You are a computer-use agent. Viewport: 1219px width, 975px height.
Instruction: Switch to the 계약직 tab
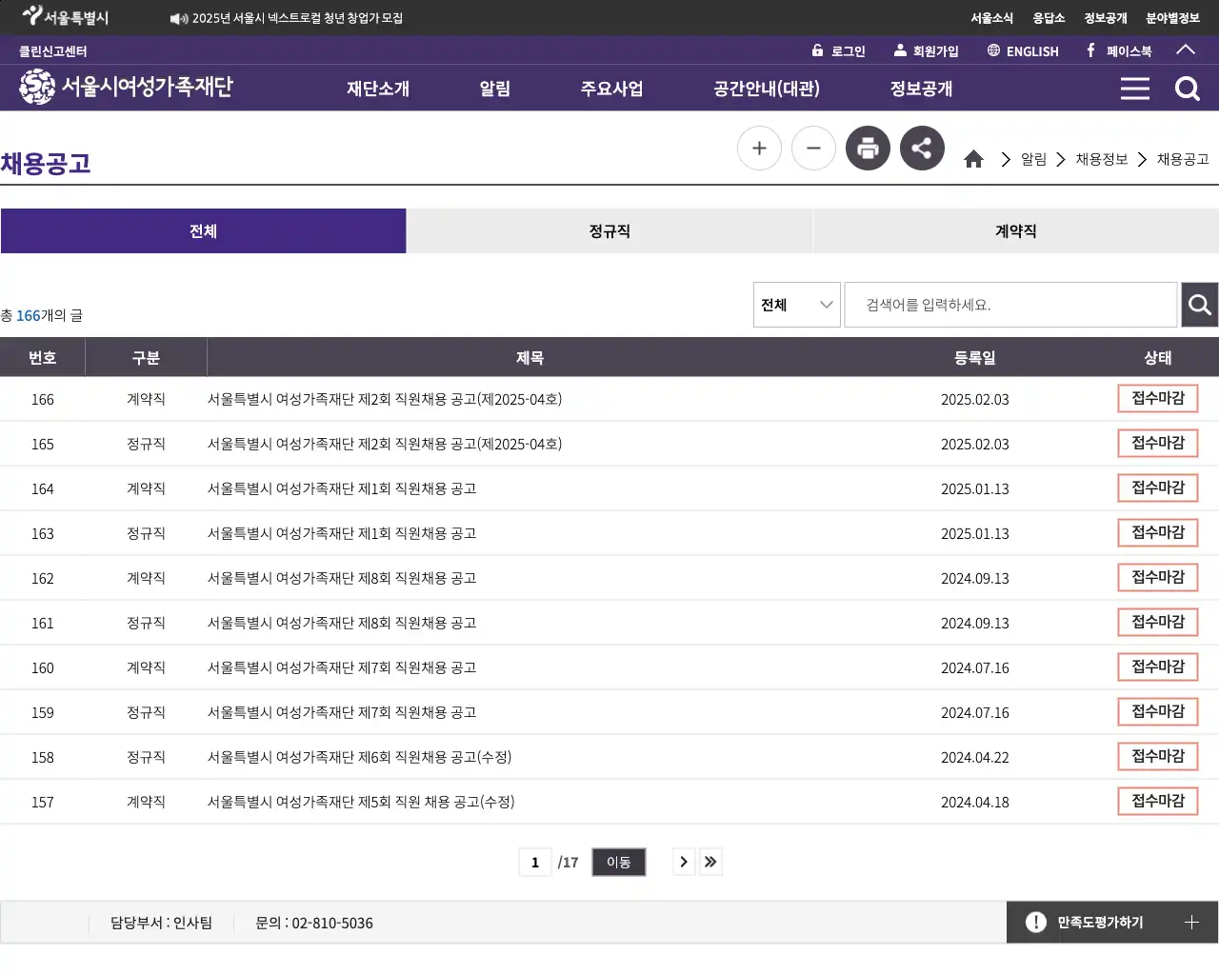coord(1015,230)
